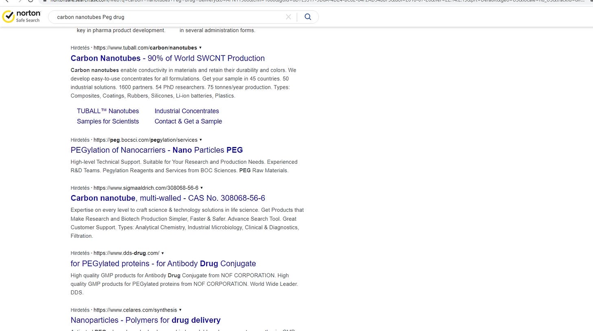This screenshot has height=331, width=593.
Task: Open PEGylation of Nanocarriers - Nano Particles PEG result
Action: pyautogui.click(x=157, y=150)
